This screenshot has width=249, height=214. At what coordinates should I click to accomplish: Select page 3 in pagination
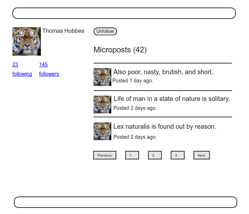point(178,155)
